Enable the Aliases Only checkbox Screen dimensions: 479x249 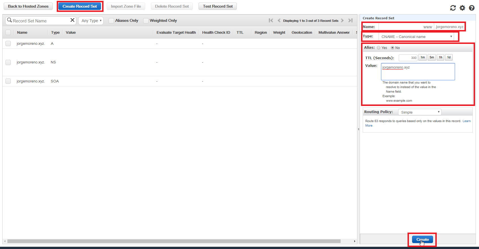pos(111,21)
